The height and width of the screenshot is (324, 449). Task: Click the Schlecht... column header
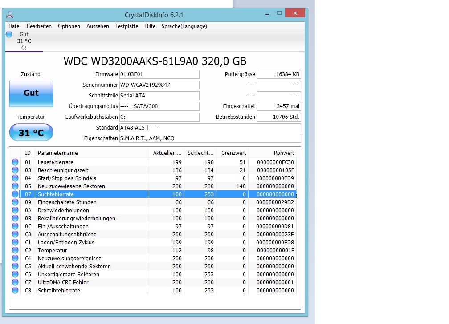(200, 153)
